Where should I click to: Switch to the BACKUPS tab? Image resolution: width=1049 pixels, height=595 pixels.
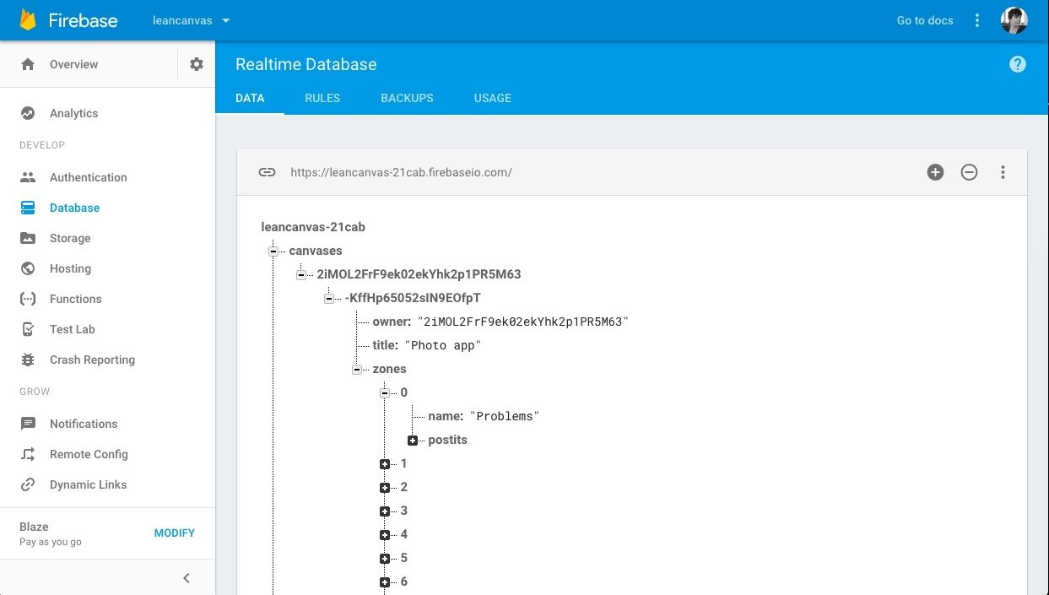(x=407, y=98)
